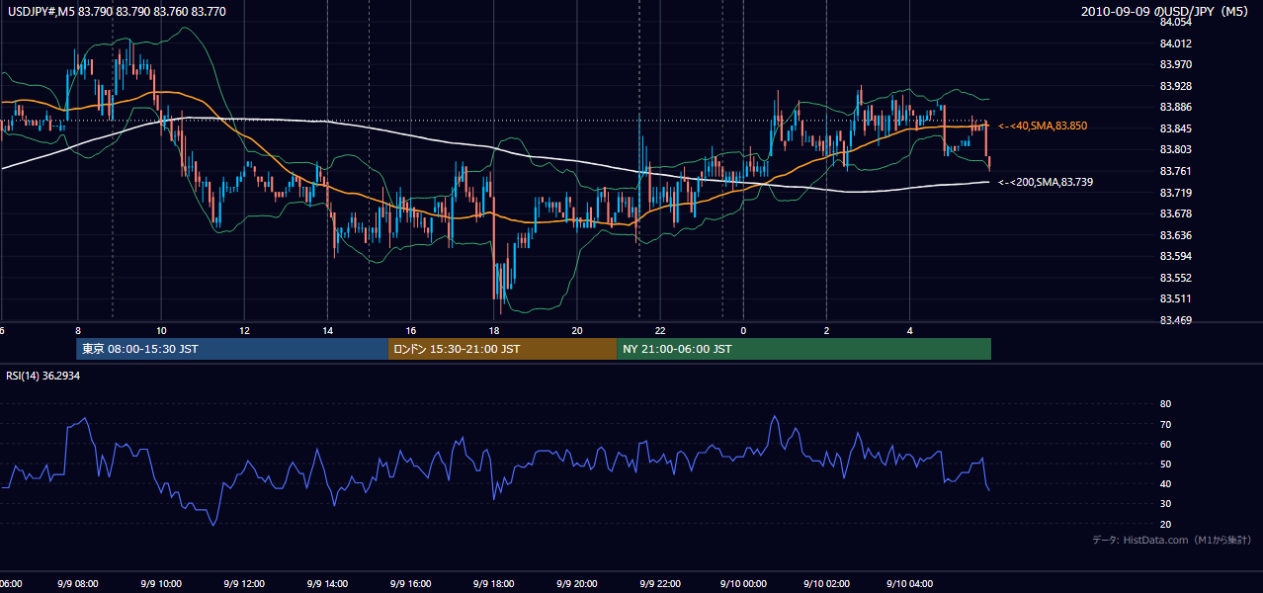1263x593 pixels.
Task: Click price axis value 83.719
Action: tap(1176, 192)
